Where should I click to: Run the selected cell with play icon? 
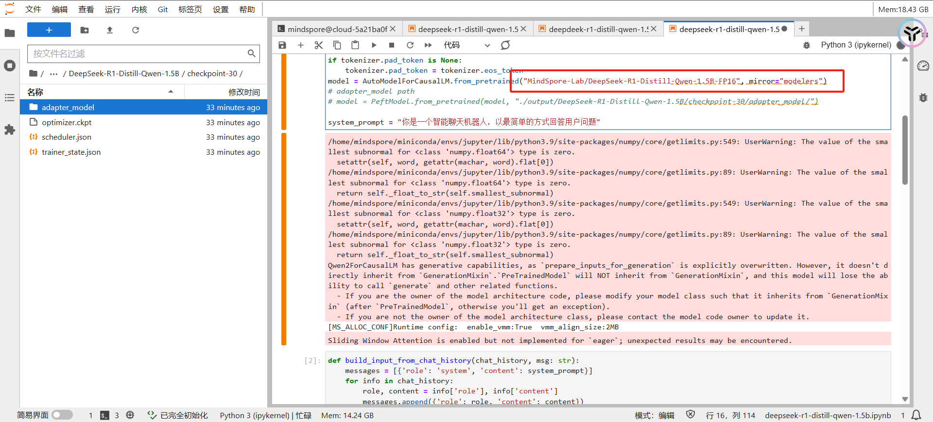(374, 45)
